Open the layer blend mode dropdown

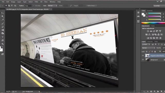click(x=148, y=48)
